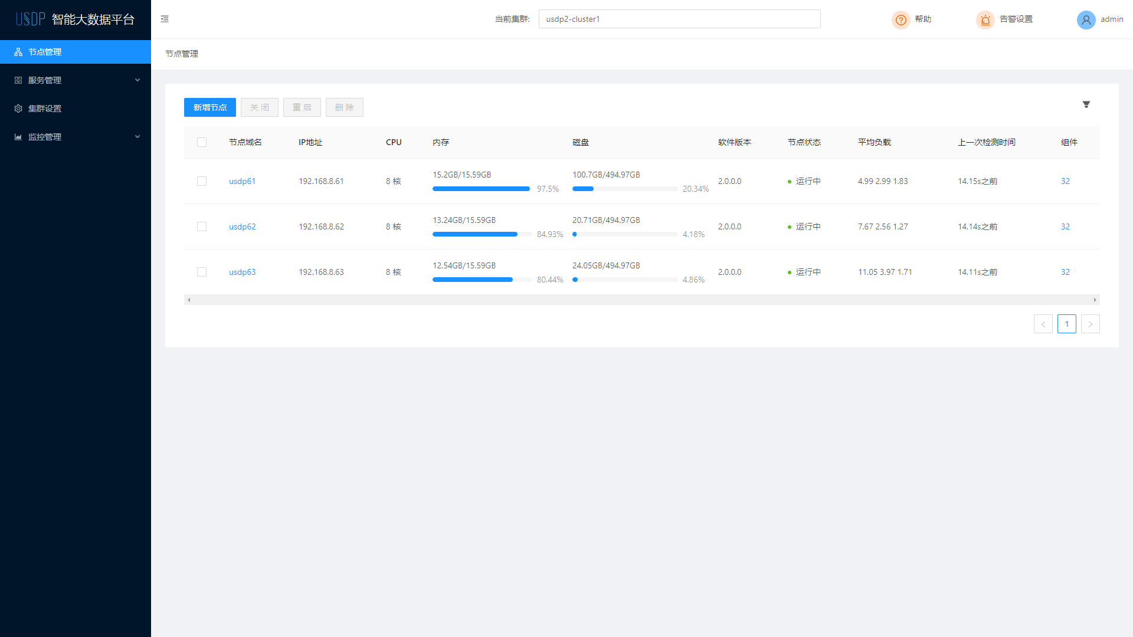
Task: Click the 新增节点 button
Action: pyautogui.click(x=209, y=107)
